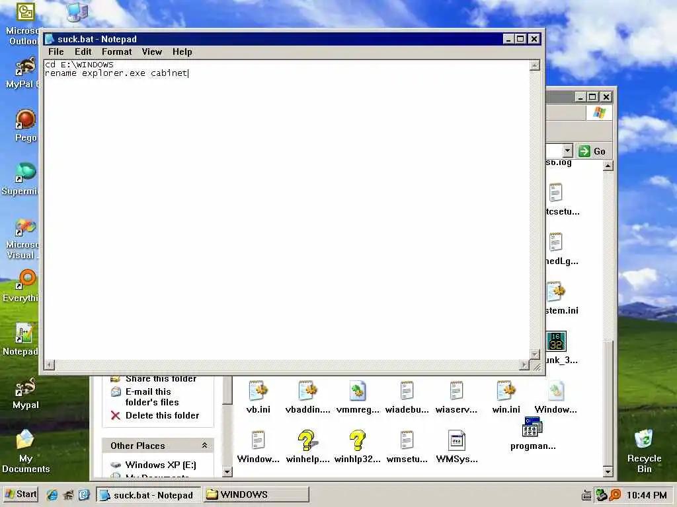The height and width of the screenshot is (507, 677).
Task: Click inside the Notepad text editing area
Action: tap(287, 209)
